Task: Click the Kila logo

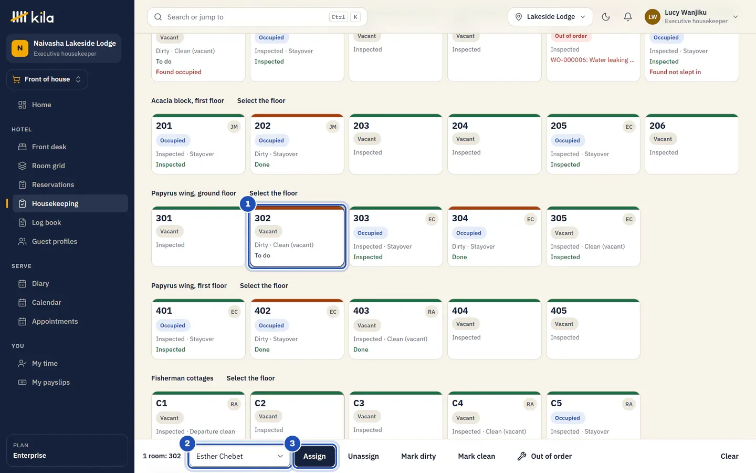Action: click(x=32, y=17)
